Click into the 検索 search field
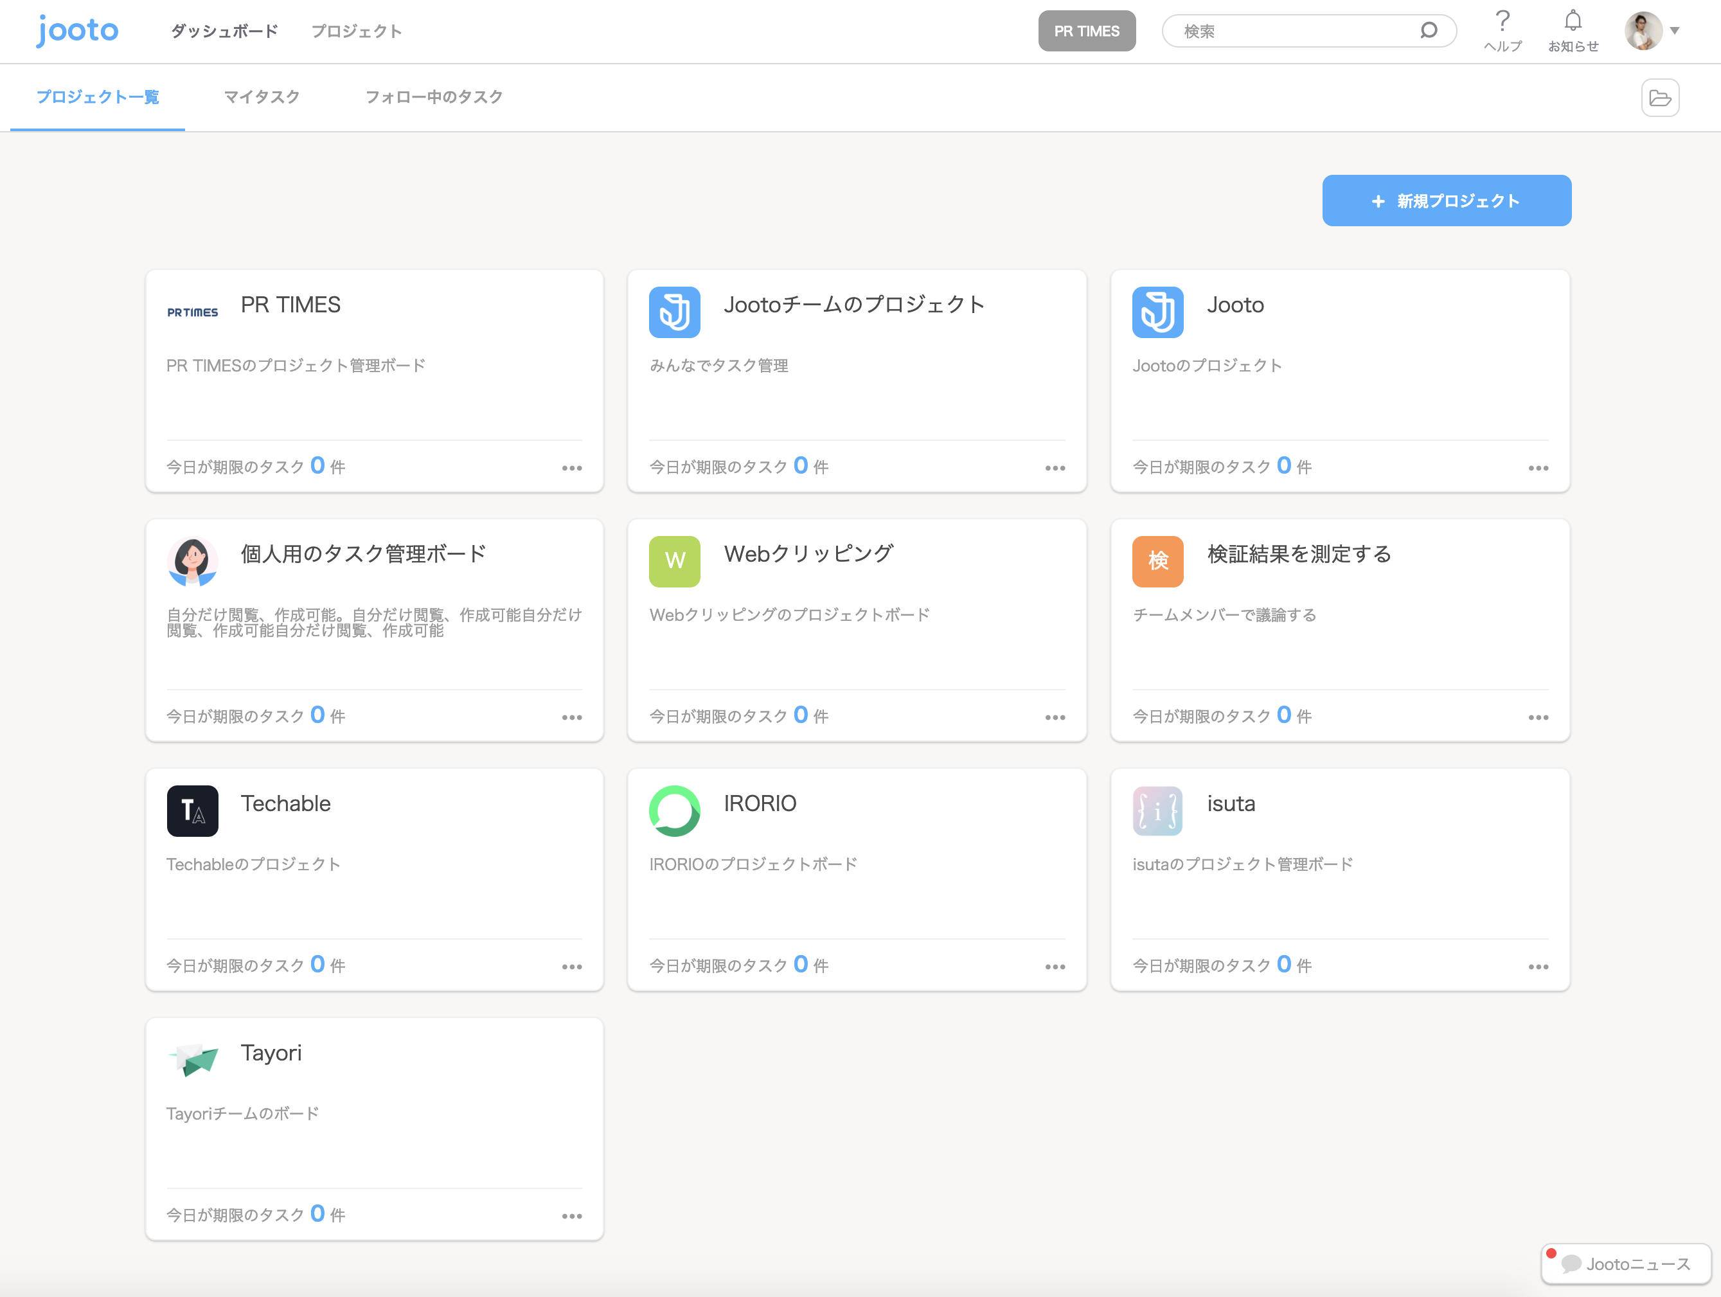The height and width of the screenshot is (1297, 1721). click(x=1292, y=31)
